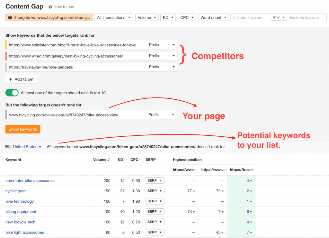Click the KD column header

120,160
